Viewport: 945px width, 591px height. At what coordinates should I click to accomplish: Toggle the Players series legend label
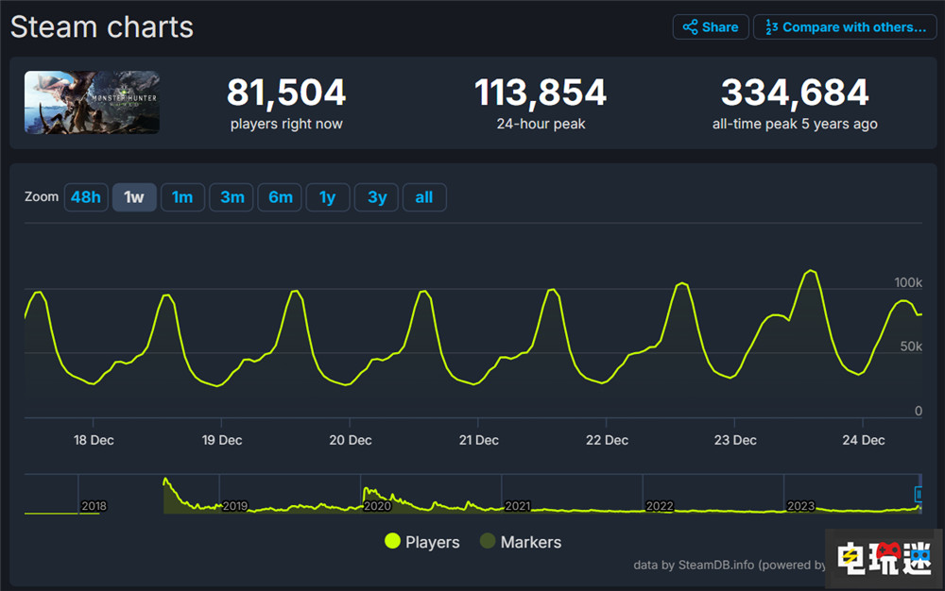[432, 542]
